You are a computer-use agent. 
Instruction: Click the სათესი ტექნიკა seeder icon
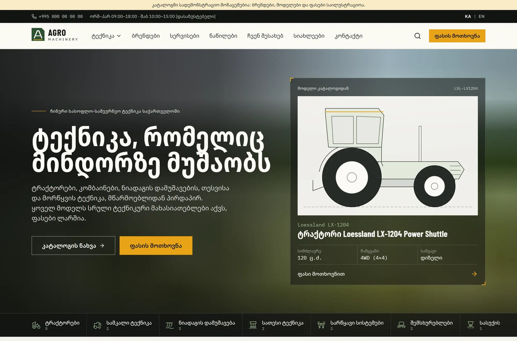[x=253, y=325]
